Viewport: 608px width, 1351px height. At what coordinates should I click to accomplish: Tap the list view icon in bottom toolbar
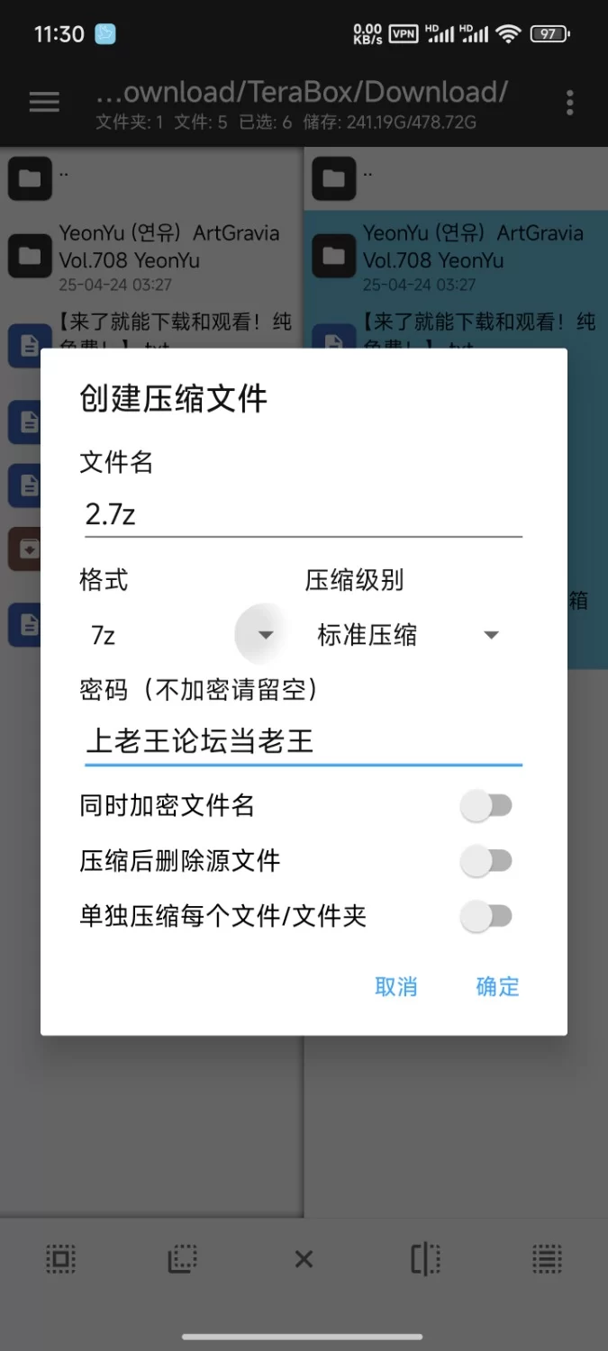click(x=547, y=1258)
